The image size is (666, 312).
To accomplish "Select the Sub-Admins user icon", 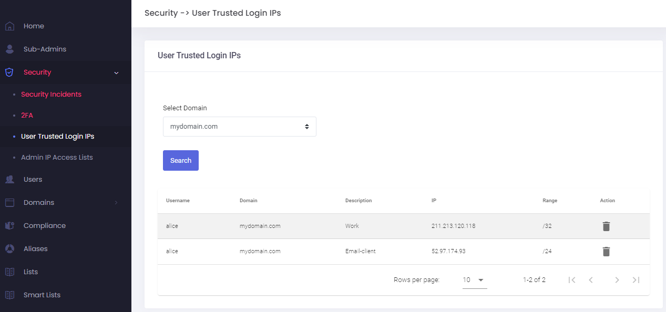I will click(9, 48).
